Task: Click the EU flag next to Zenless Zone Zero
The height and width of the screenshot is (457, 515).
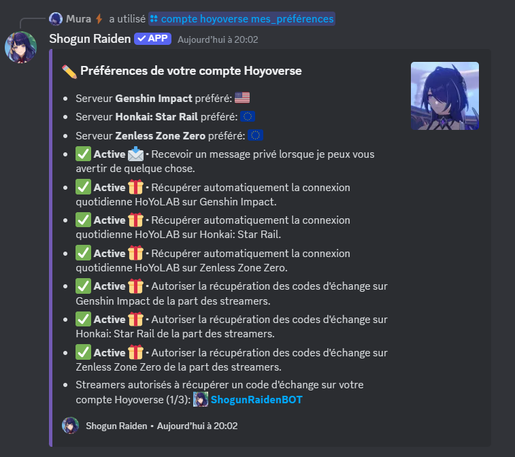Action: click(255, 135)
